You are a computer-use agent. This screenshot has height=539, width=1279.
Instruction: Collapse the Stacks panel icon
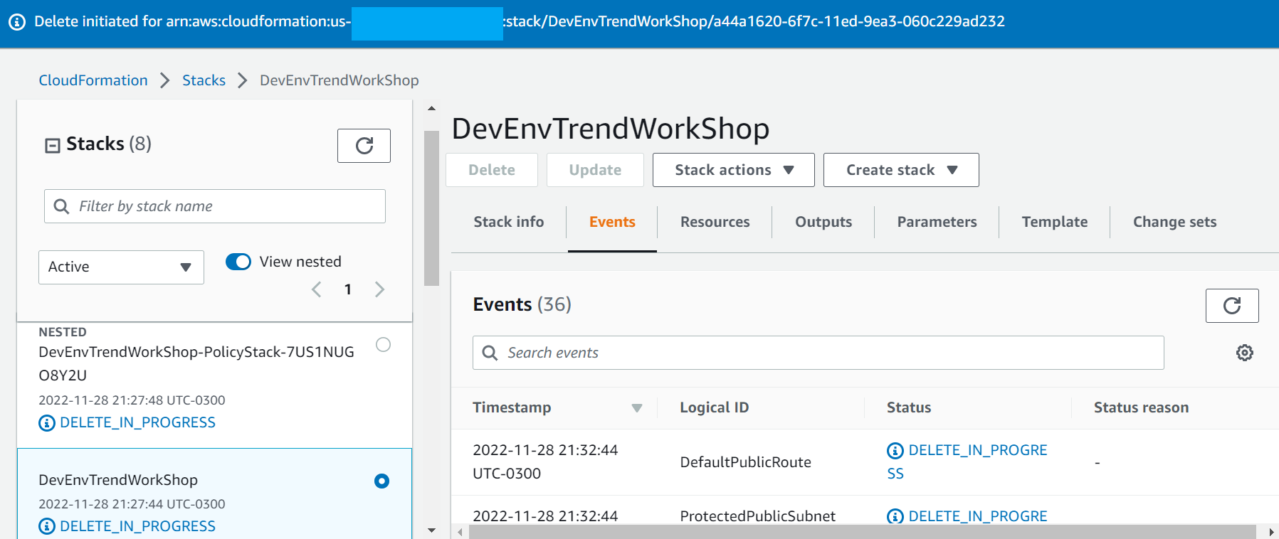point(53,146)
